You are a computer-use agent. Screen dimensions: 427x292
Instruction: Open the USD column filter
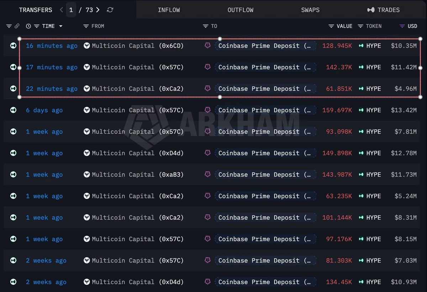click(402, 26)
